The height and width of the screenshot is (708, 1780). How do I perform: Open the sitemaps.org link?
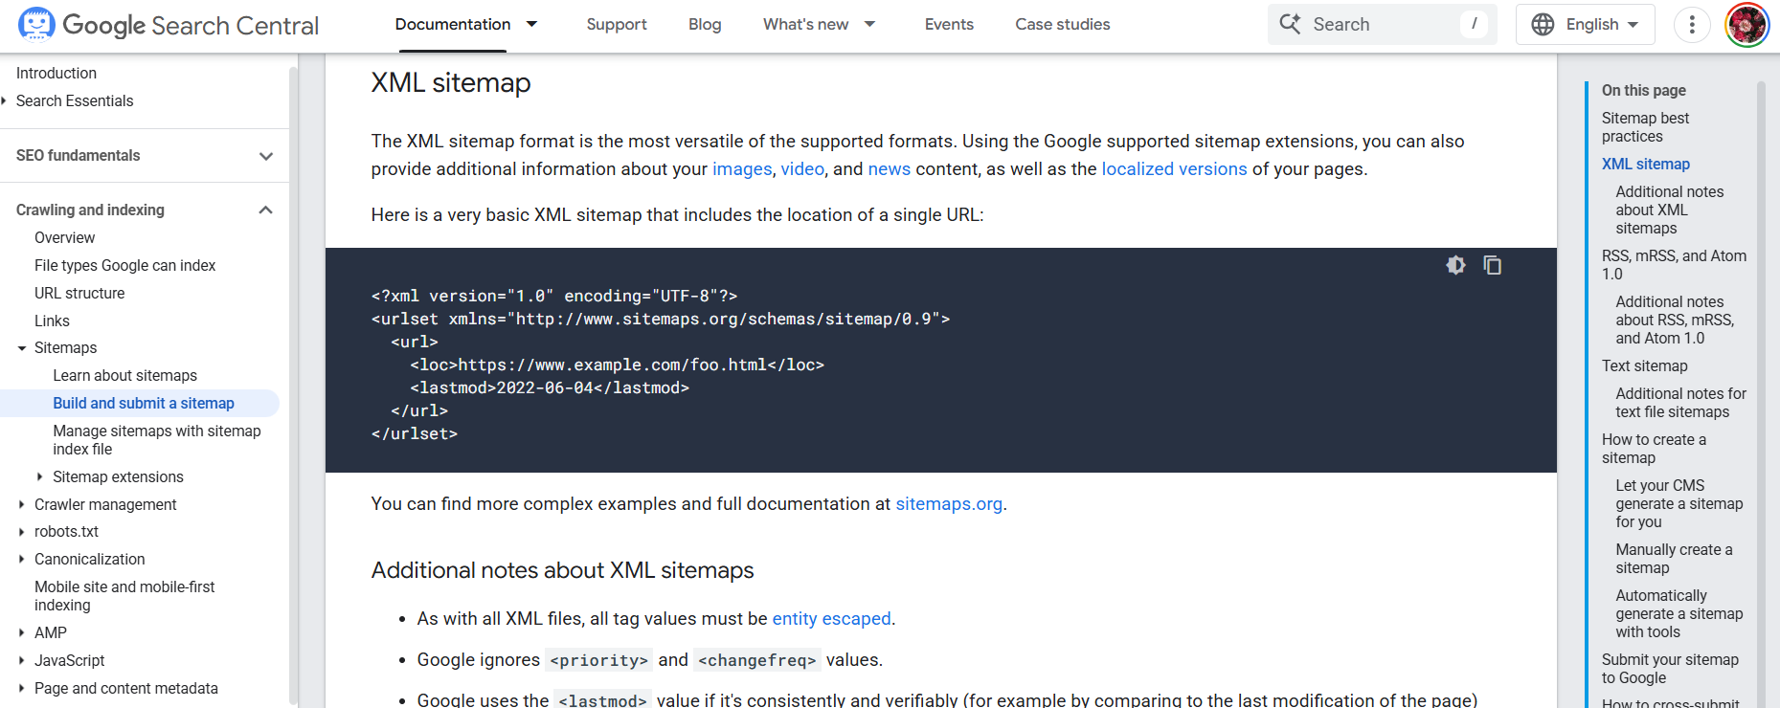(x=948, y=504)
